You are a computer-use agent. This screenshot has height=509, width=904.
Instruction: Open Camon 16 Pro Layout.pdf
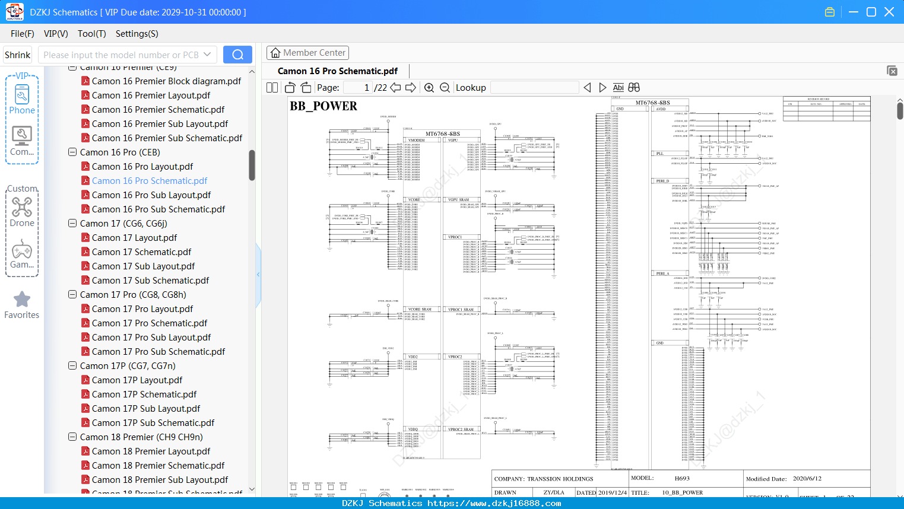click(x=142, y=167)
